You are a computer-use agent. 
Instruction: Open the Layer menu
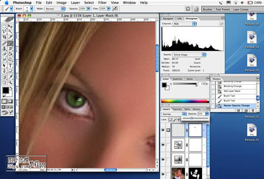75,3
